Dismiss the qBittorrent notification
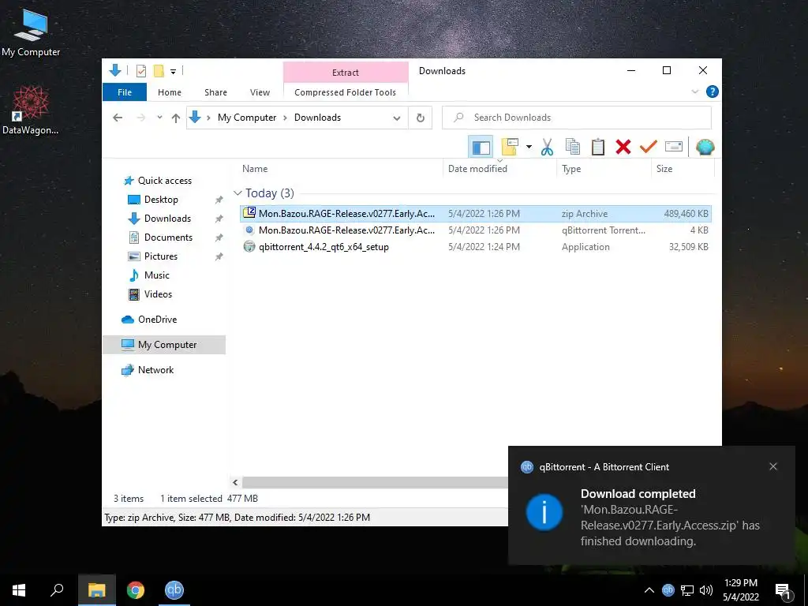This screenshot has height=606, width=808. (773, 466)
